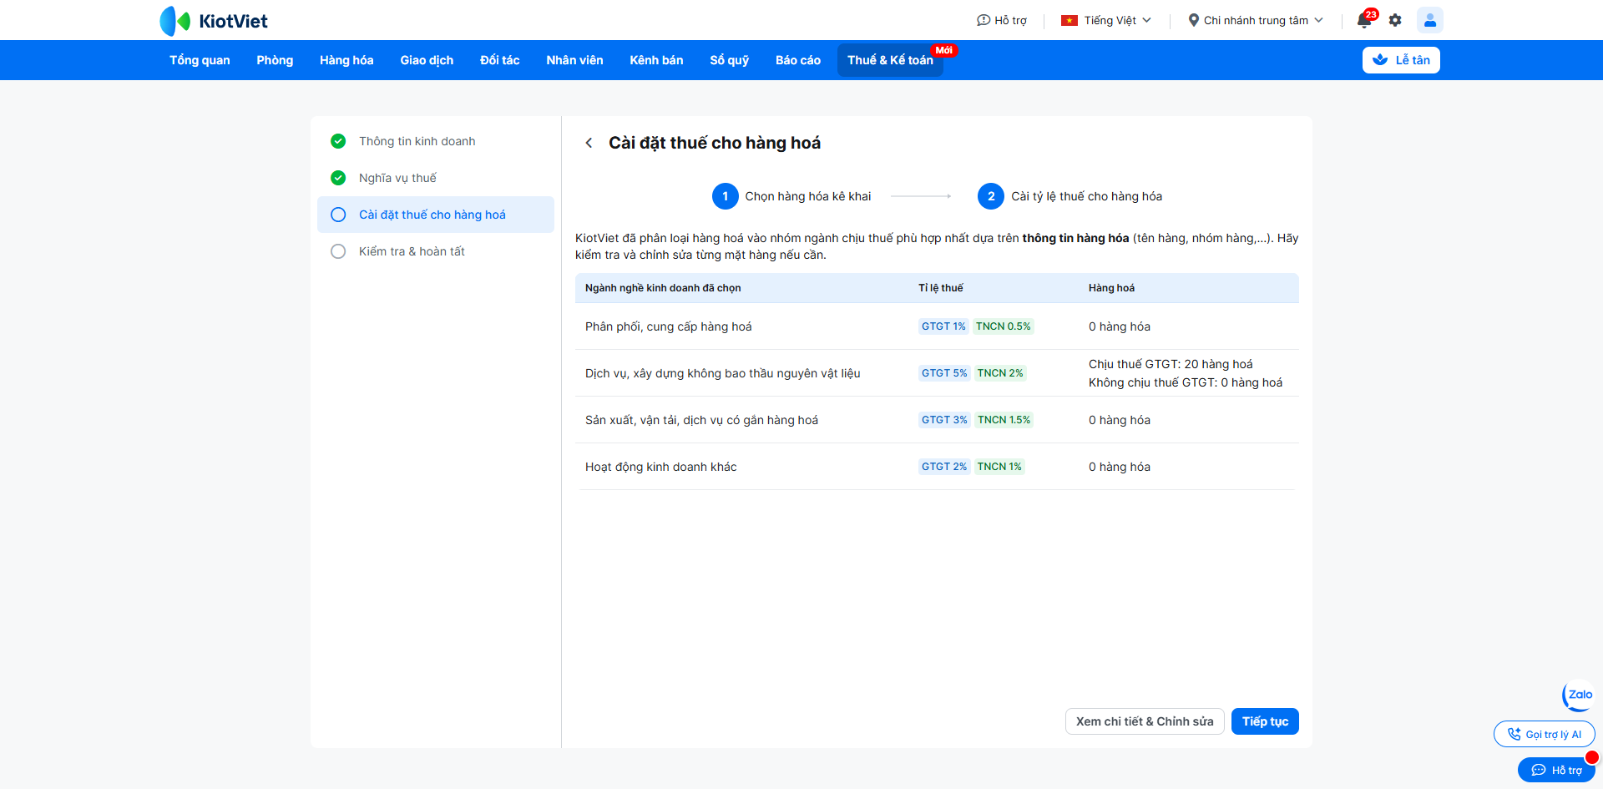This screenshot has width=1603, height=789.
Task: Click the circle beside Cài đặt thuế cho hàng hoá
Action: click(x=338, y=215)
